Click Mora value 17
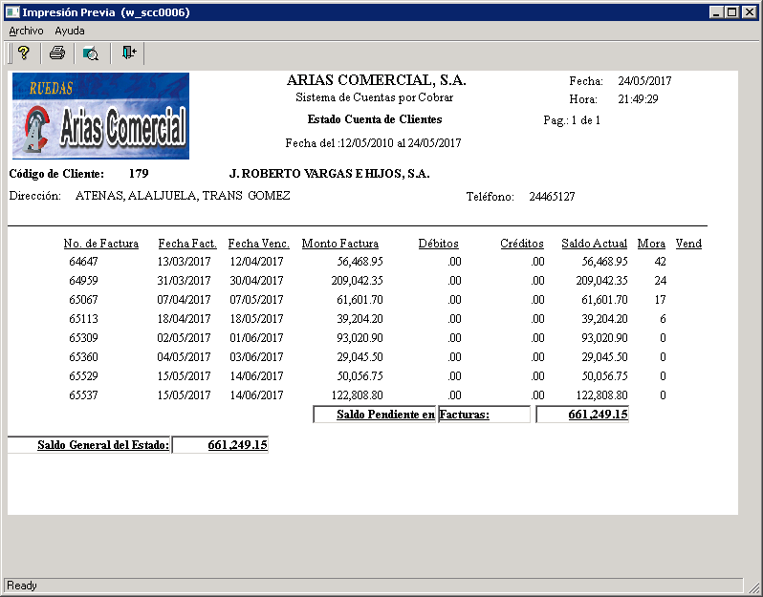The width and height of the screenshot is (763, 597). tap(660, 300)
